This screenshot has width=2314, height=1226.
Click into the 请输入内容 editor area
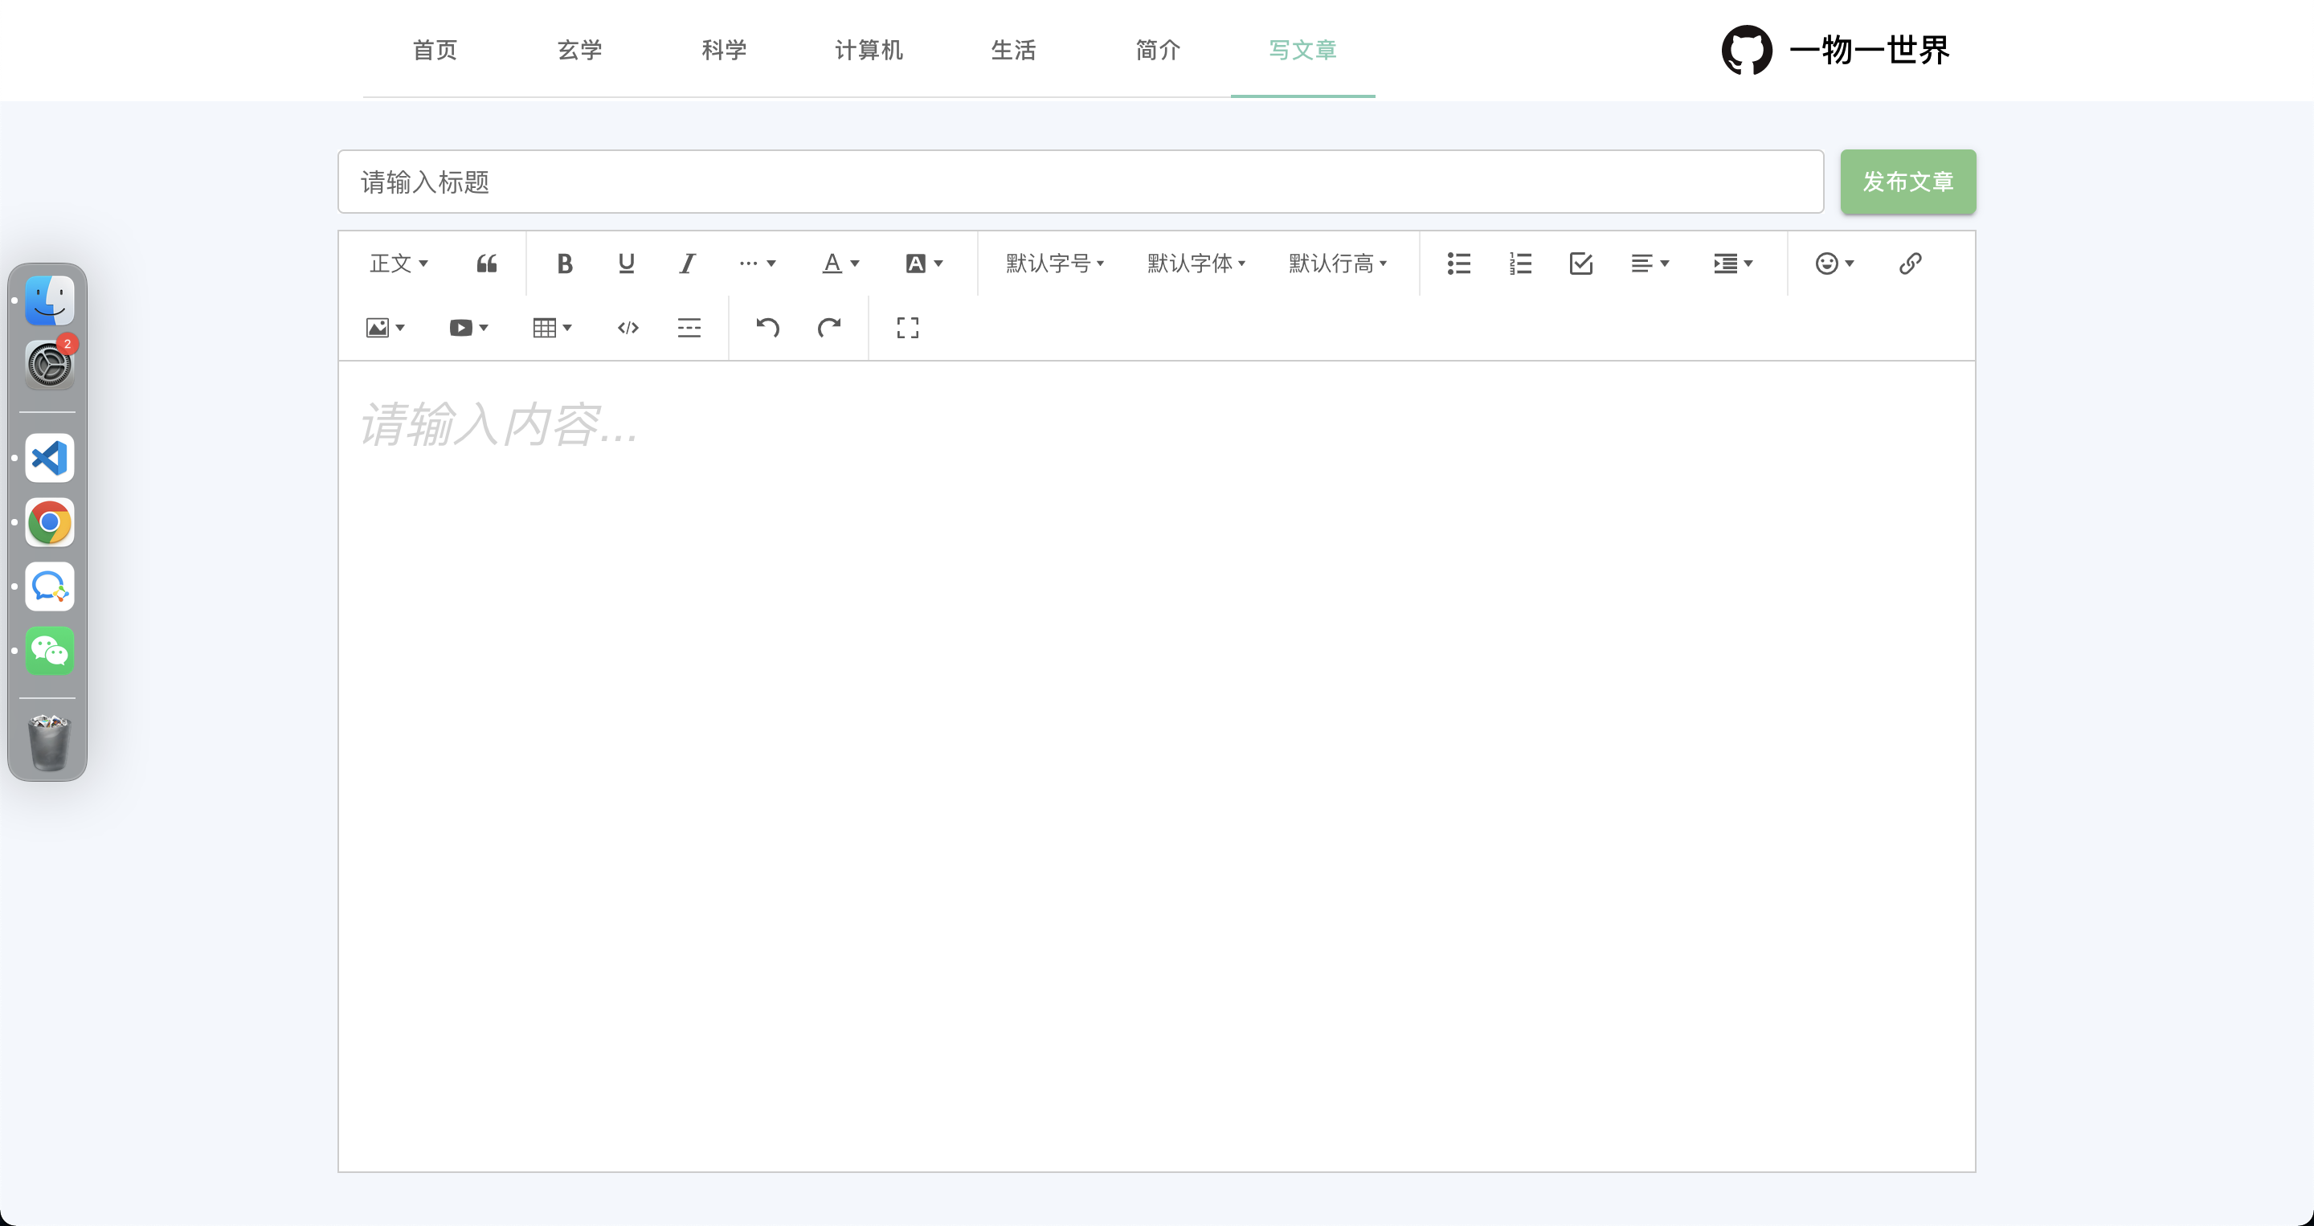1157,766
